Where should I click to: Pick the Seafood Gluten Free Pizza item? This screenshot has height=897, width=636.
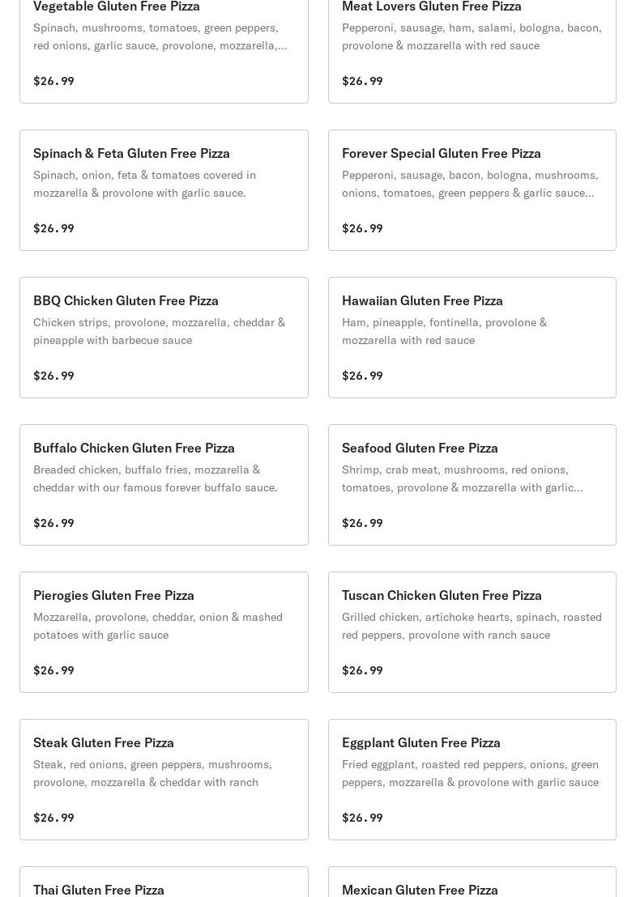pos(420,448)
